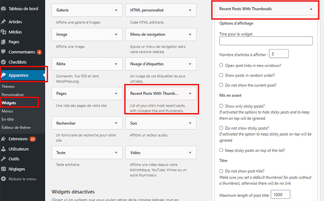
Task: Click the Réglages settings icon
Action: (3, 169)
